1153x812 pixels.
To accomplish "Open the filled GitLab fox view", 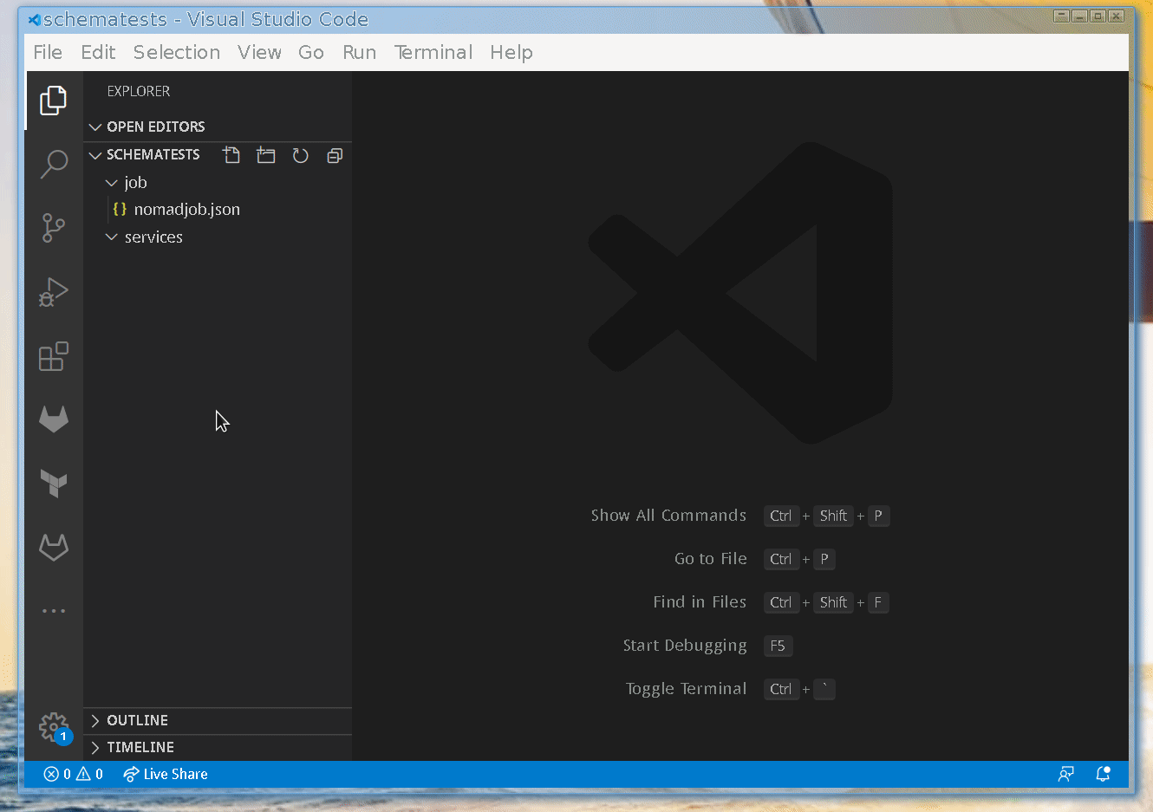I will tap(54, 419).
